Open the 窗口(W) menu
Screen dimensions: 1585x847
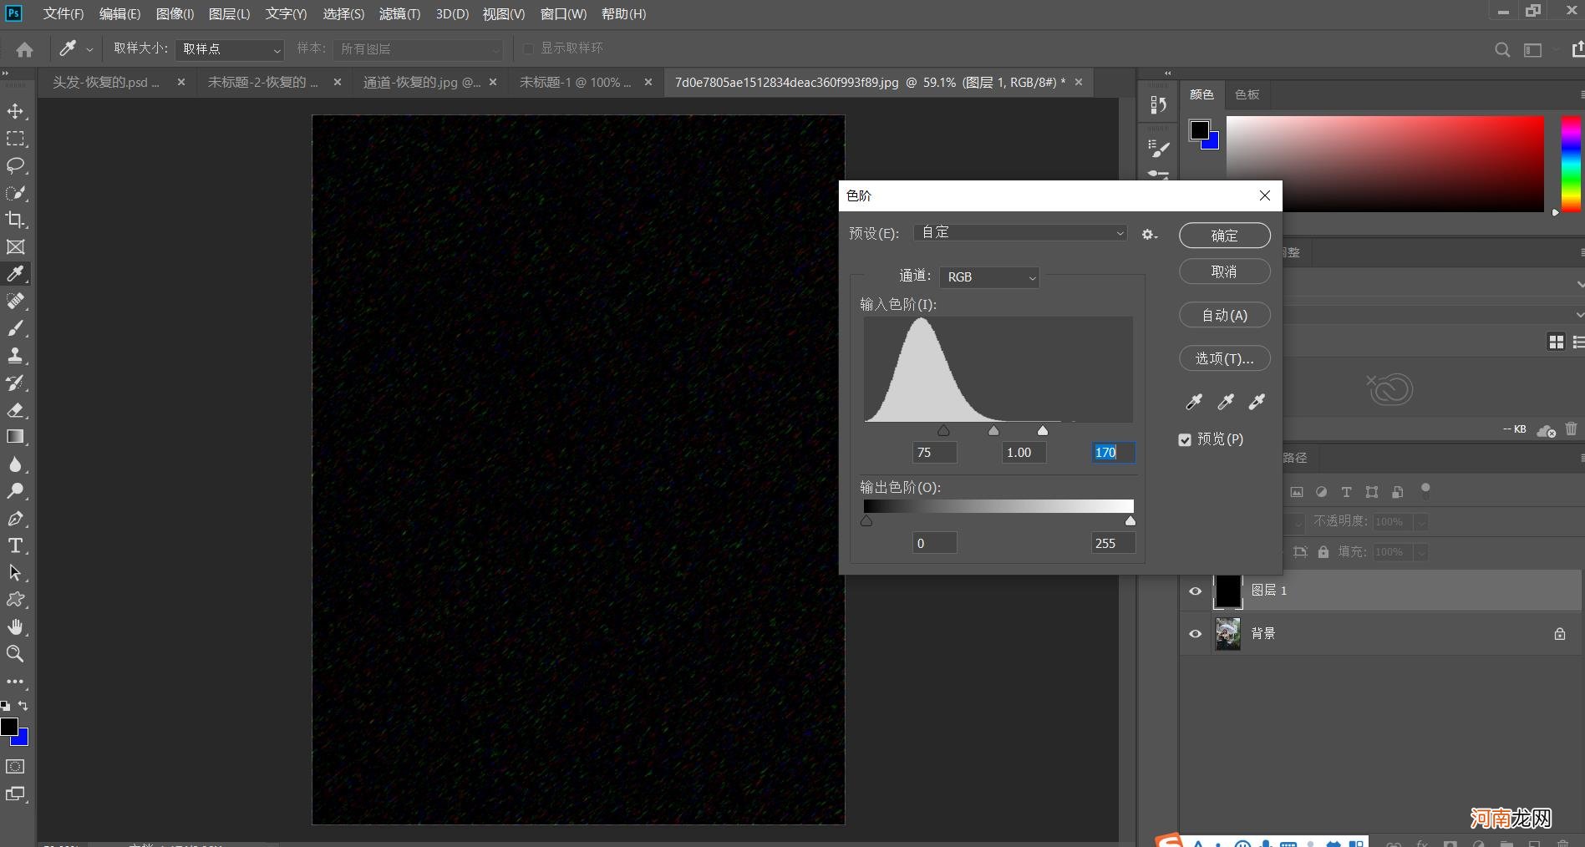click(x=563, y=13)
